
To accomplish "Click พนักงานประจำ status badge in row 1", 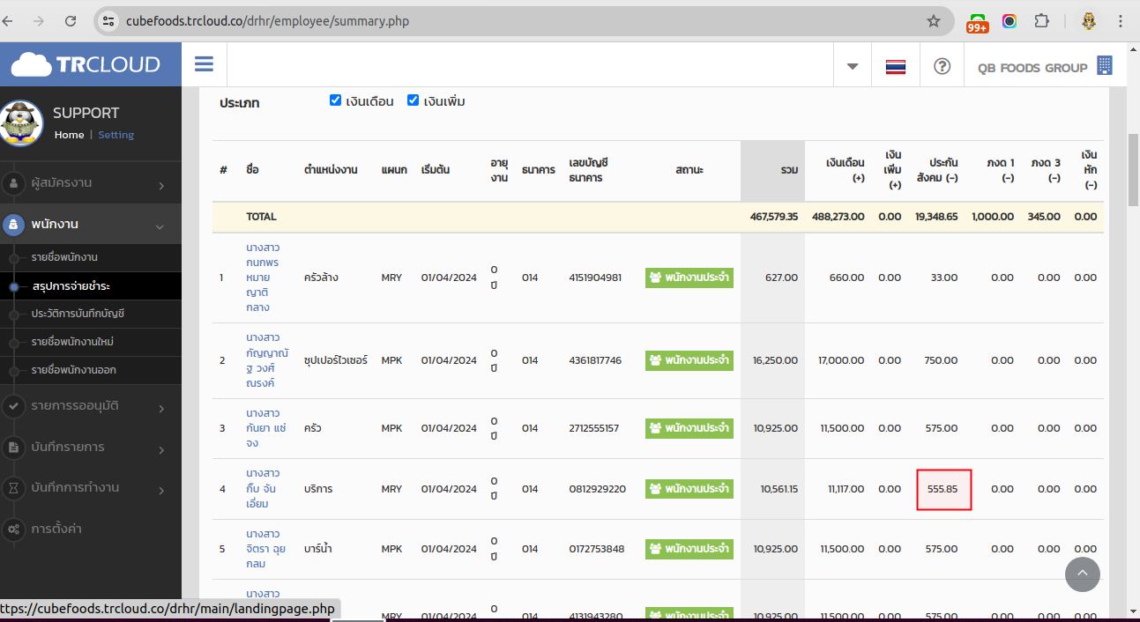I will (x=689, y=278).
